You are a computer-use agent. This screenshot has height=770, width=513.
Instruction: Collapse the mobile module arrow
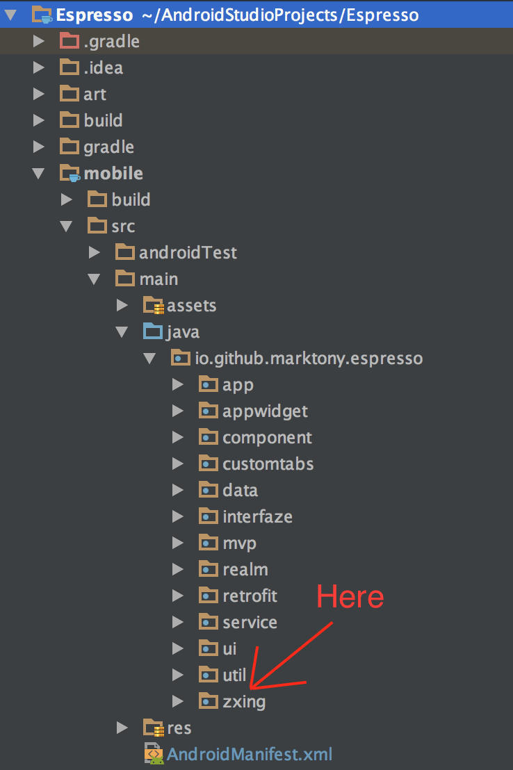pos(38,173)
